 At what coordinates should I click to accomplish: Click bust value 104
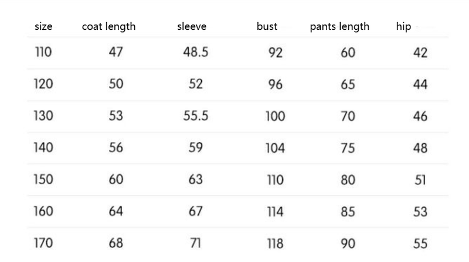click(x=275, y=148)
